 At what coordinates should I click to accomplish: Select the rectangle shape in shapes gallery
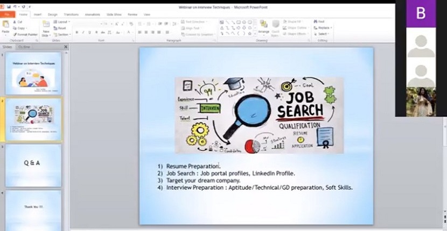click(x=239, y=22)
